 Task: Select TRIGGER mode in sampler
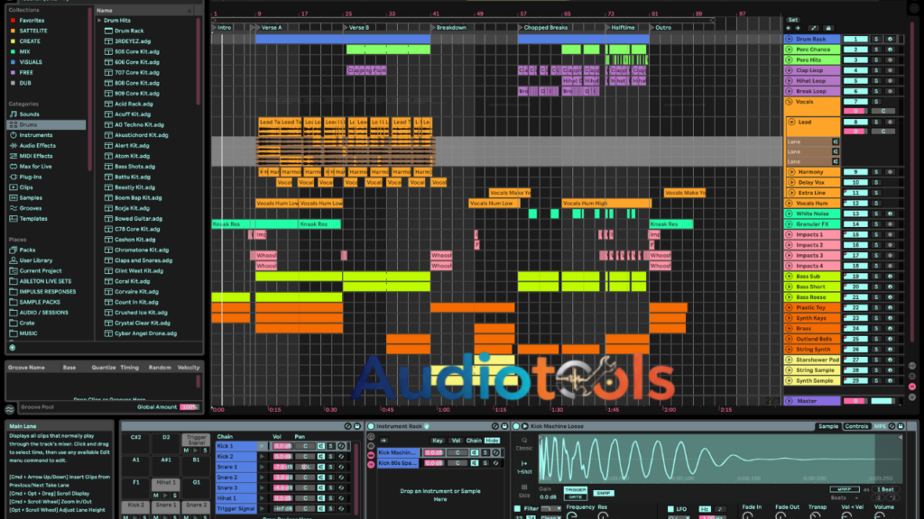tap(575, 489)
